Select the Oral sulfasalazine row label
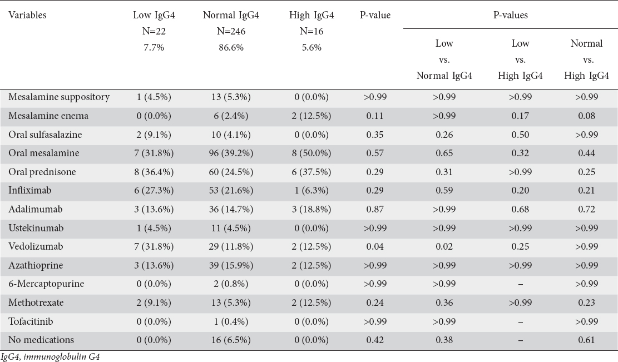618x362 pixels. 46,135
